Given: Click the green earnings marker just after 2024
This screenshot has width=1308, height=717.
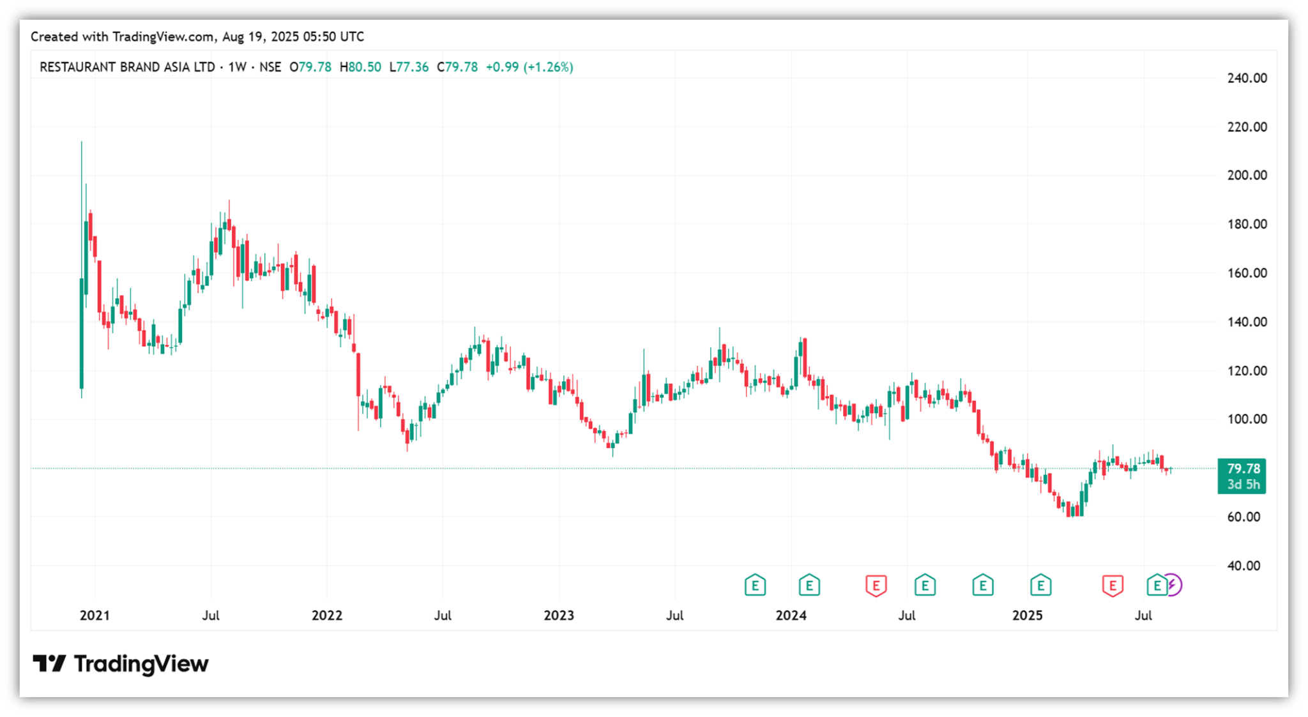Looking at the screenshot, I should pos(809,585).
